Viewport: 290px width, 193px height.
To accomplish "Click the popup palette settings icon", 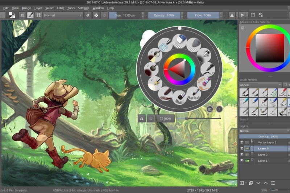I will coord(210,109).
